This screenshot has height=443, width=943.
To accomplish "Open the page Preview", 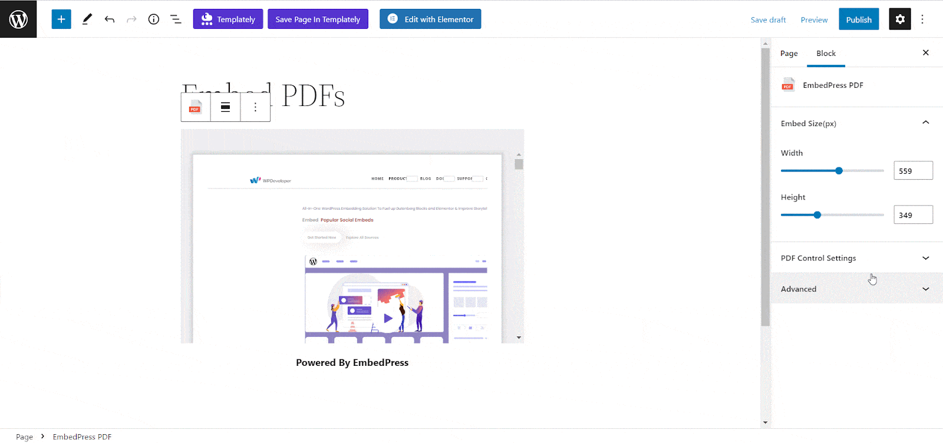I will (x=814, y=19).
